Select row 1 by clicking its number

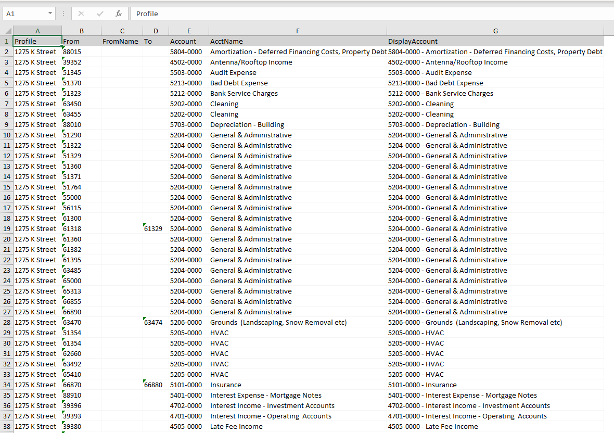coord(6,41)
